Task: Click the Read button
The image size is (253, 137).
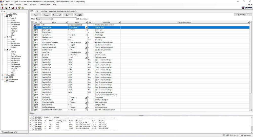Action: (x=36, y=15)
